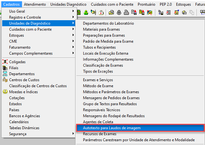This screenshot has height=145, width=205.
Task: Click the XML export toolbar icon
Action: coord(150,13)
